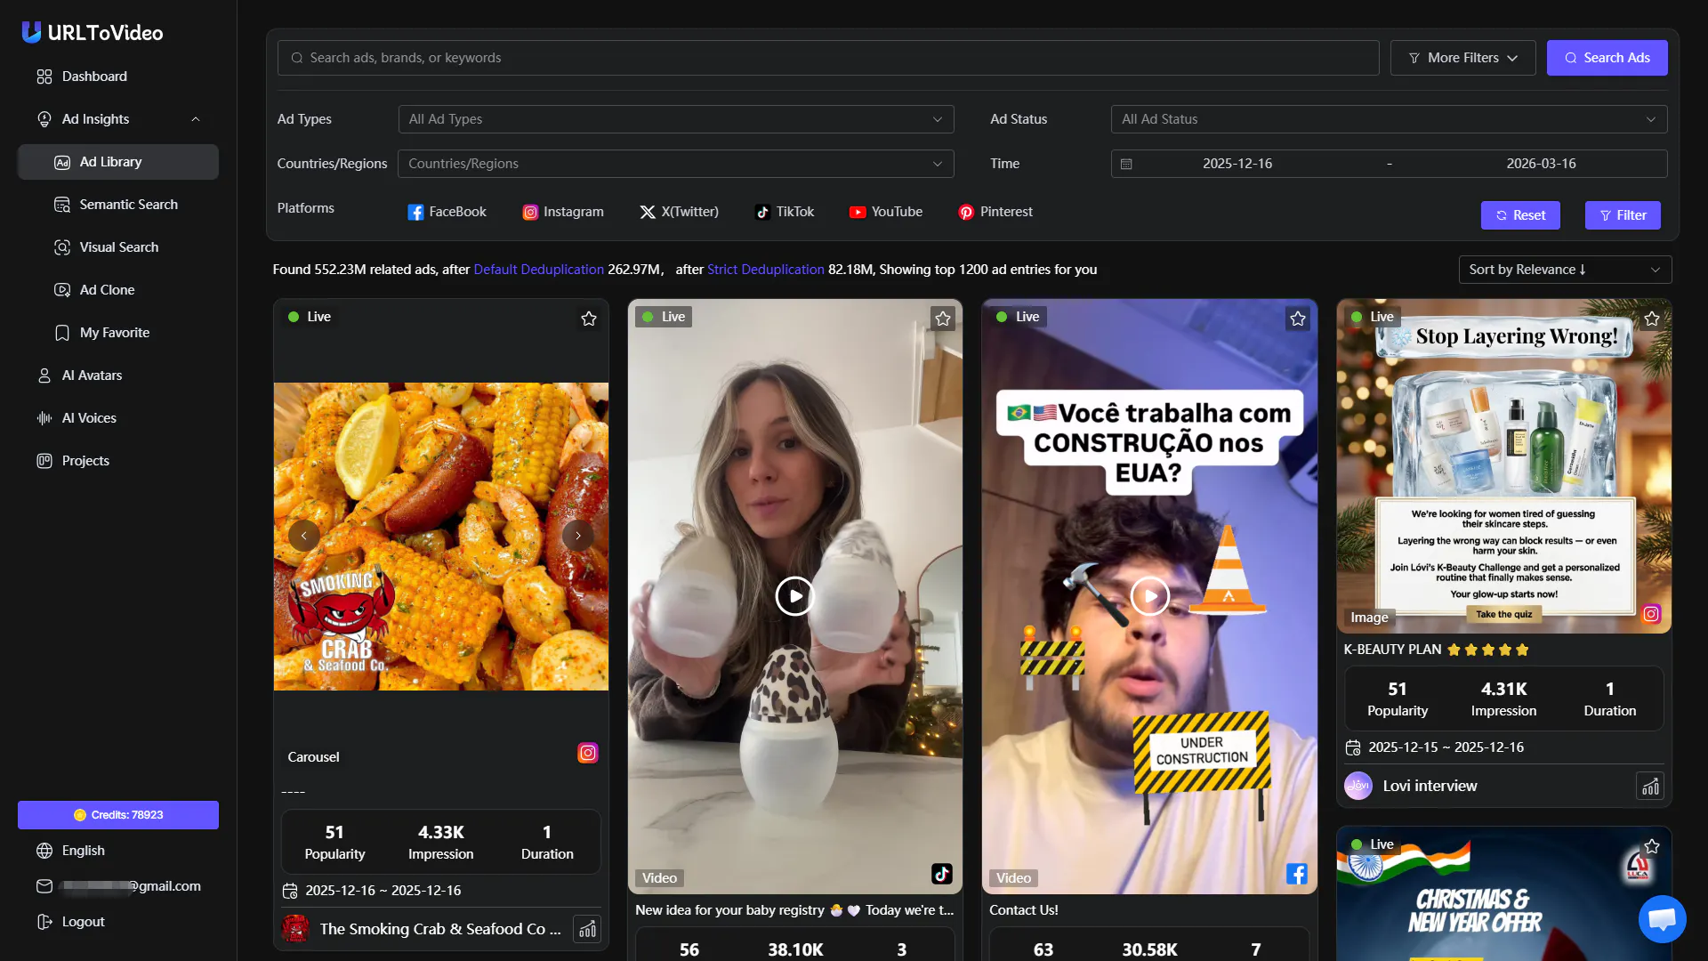Open Sort by Relevance dropdown

point(1566,270)
